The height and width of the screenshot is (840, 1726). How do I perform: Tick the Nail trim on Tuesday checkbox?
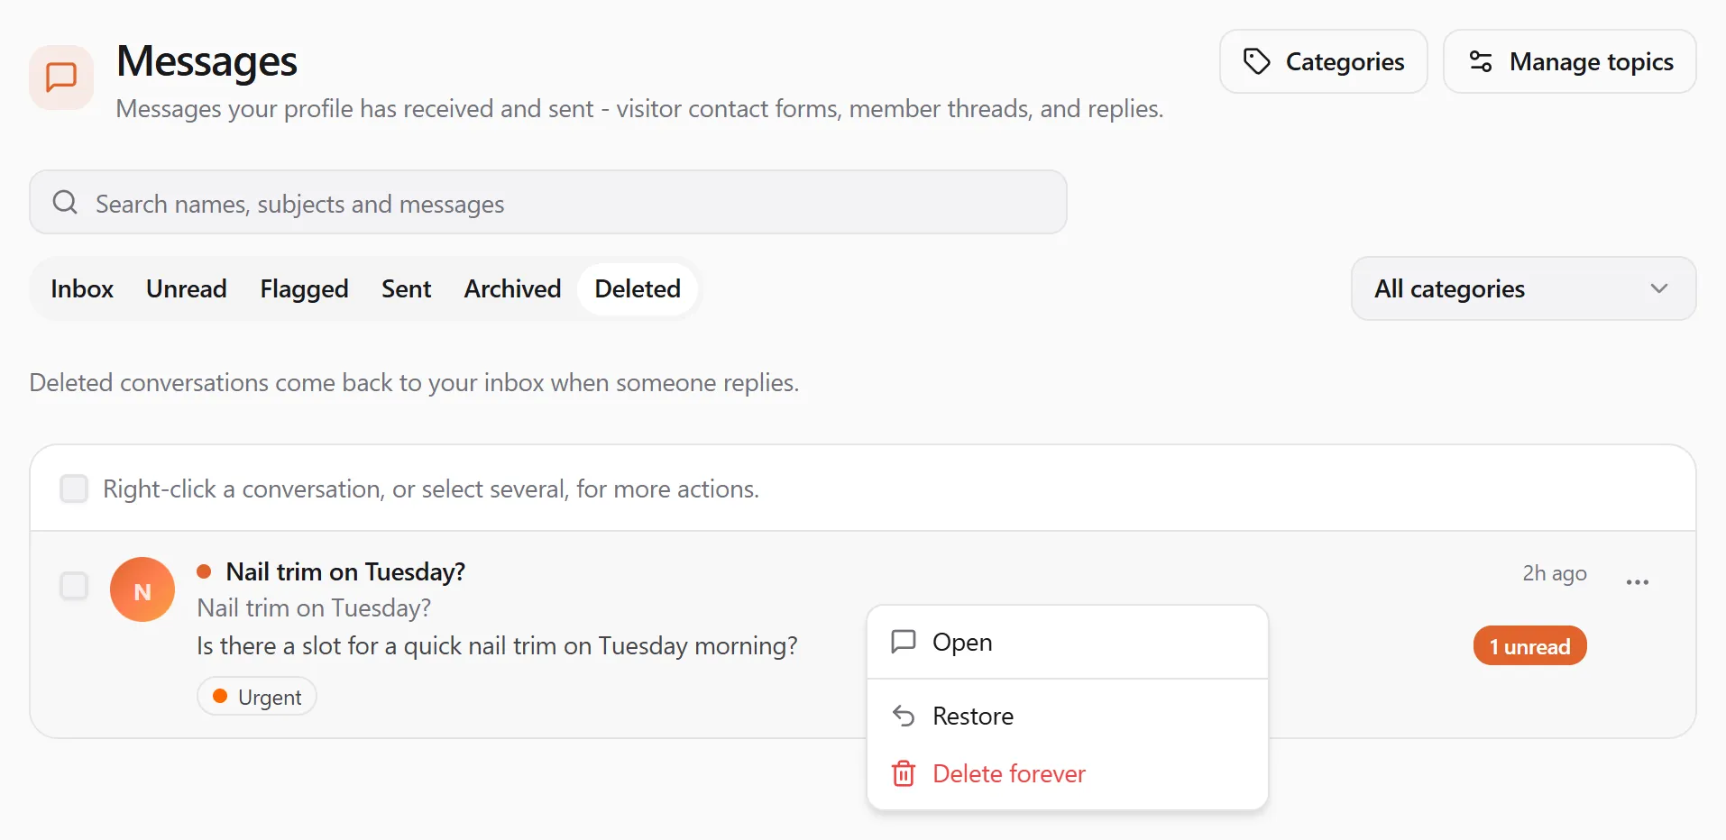[74, 586]
